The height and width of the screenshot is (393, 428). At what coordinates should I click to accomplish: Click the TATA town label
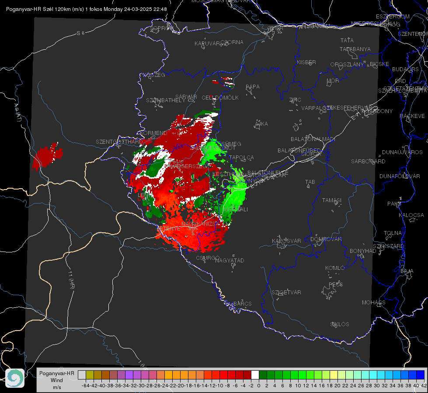(347, 40)
